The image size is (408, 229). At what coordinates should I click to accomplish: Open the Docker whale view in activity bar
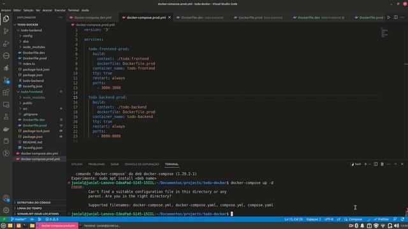[6, 129]
